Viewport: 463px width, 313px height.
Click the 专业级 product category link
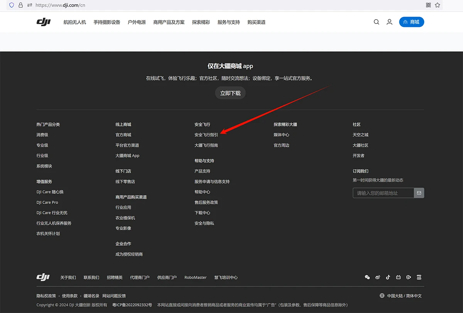[x=42, y=145]
